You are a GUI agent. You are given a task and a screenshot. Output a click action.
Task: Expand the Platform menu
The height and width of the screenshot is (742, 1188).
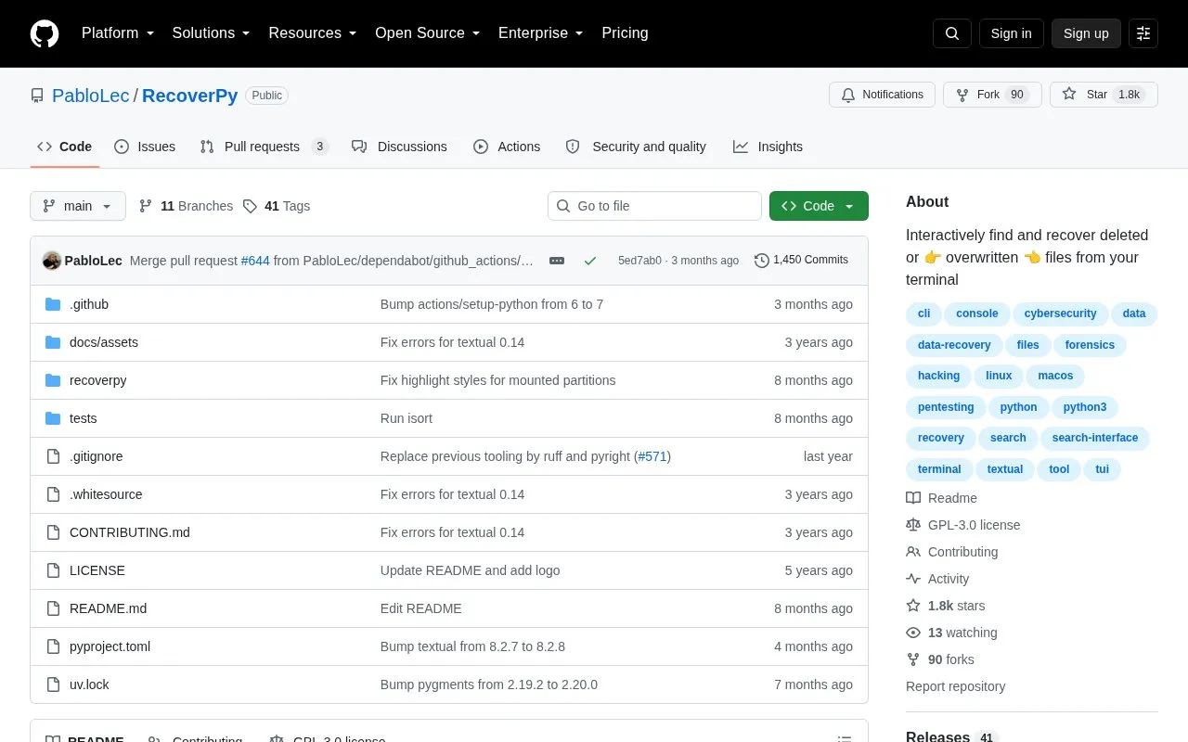[x=118, y=33]
